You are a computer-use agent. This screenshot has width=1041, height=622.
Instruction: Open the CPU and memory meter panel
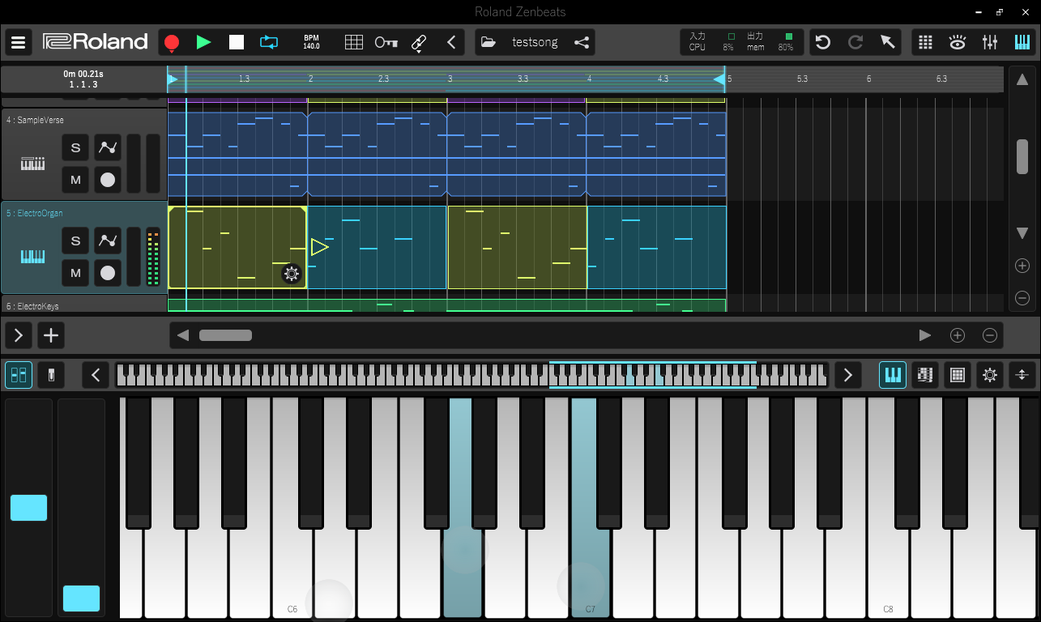pyautogui.click(x=741, y=42)
